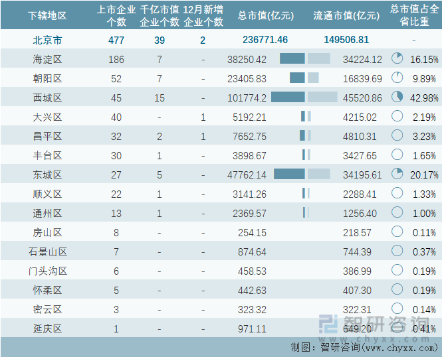Select the 西城区 pie icon showing 42.98%
Screen dimensions: 442x357
coord(397,97)
